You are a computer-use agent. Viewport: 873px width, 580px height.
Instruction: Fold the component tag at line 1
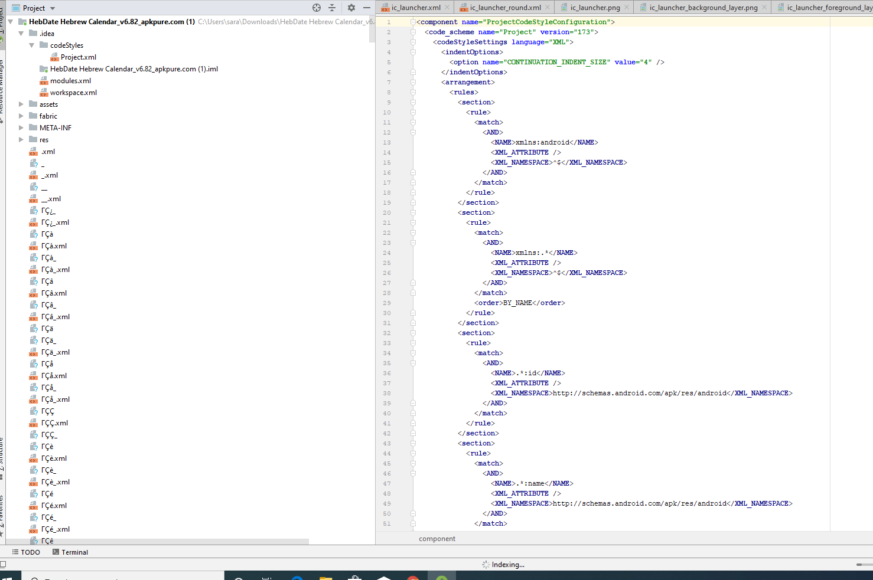pyautogui.click(x=413, y=22)
